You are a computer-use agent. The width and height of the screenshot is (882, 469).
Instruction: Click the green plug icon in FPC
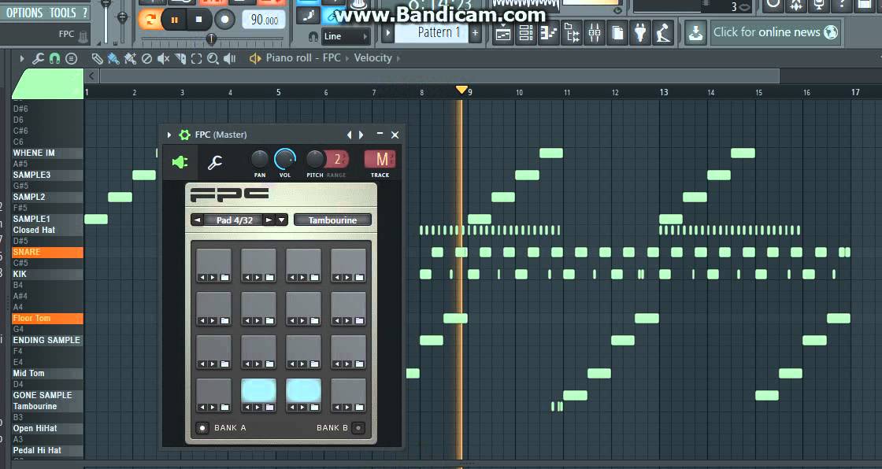180,163
